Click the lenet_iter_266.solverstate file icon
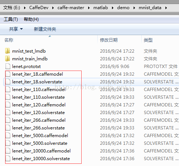 pyautogui.click(x=8, y=128)
